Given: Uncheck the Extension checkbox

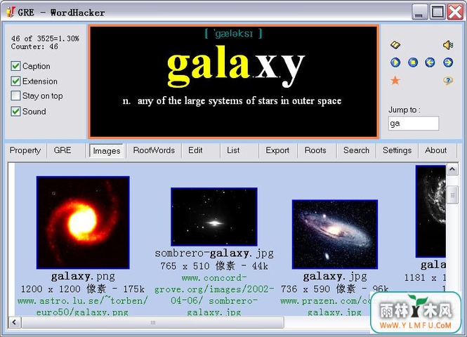Looking at the screenshot, I should click(15, 81).
